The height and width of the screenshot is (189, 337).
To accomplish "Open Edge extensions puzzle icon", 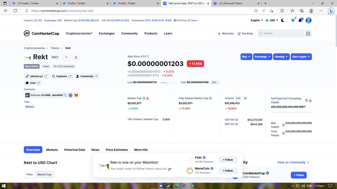I will 282,11.
